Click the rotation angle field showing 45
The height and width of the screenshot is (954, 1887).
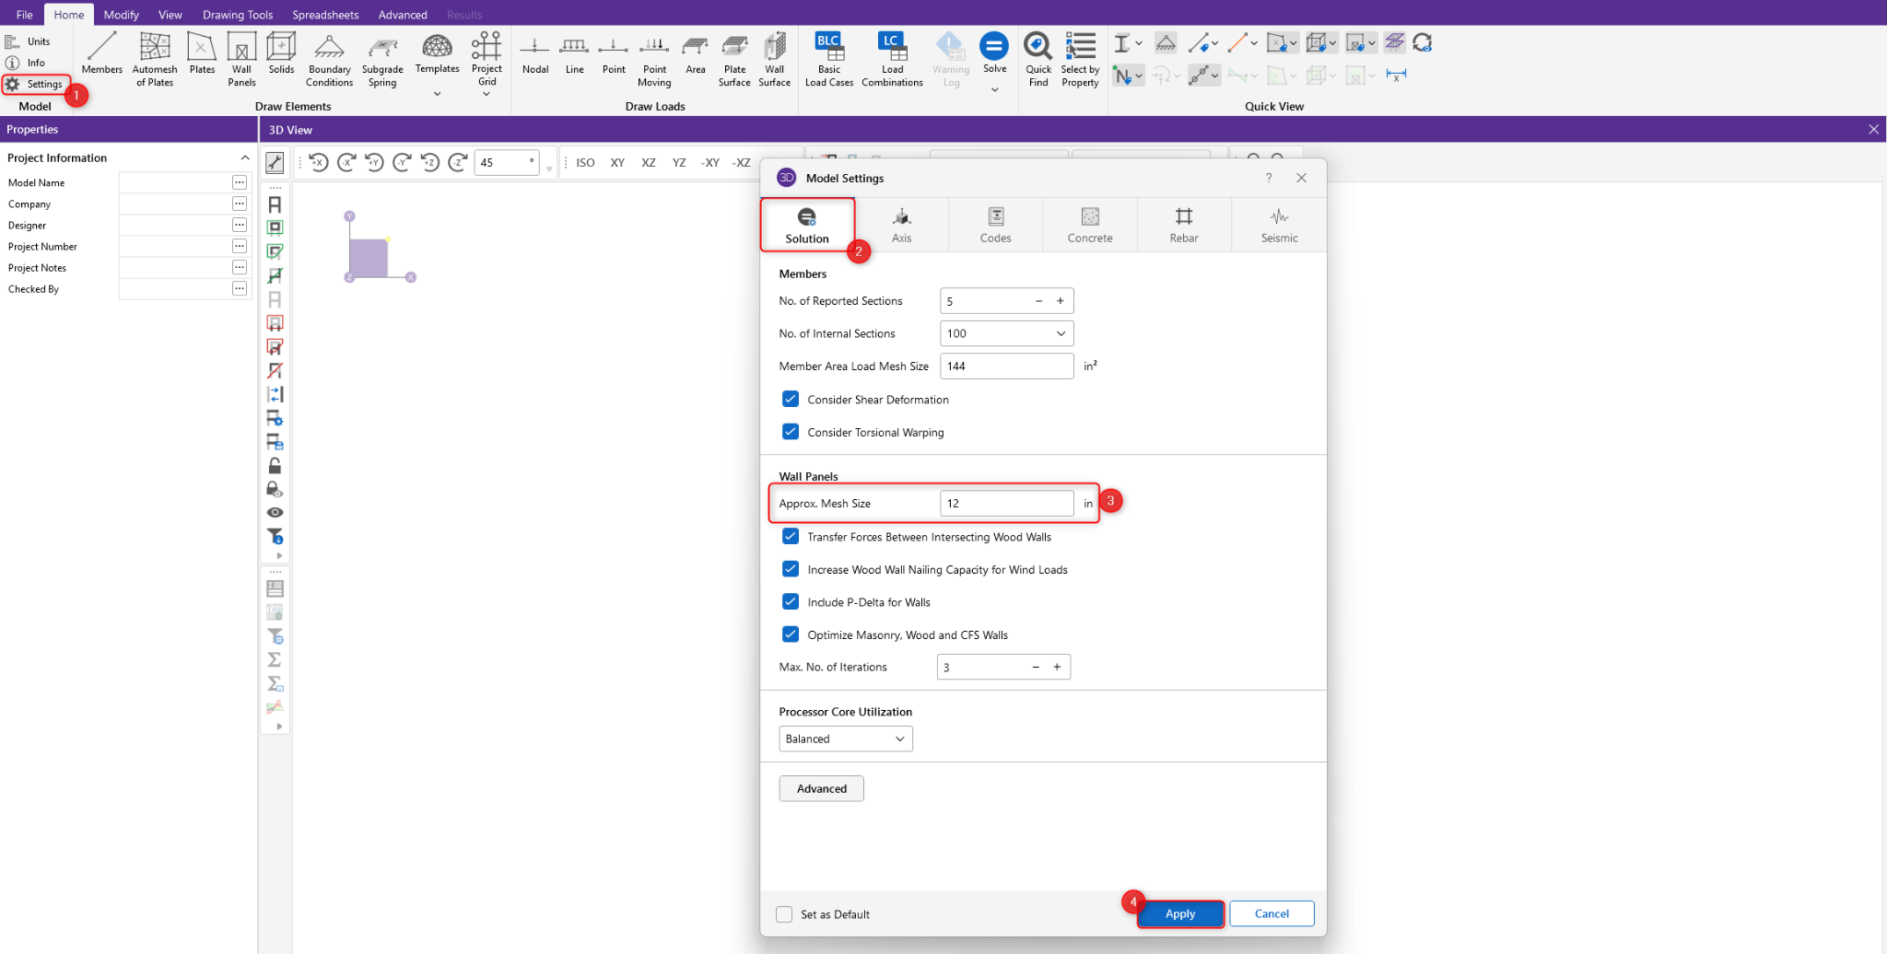tap(507, 163)
